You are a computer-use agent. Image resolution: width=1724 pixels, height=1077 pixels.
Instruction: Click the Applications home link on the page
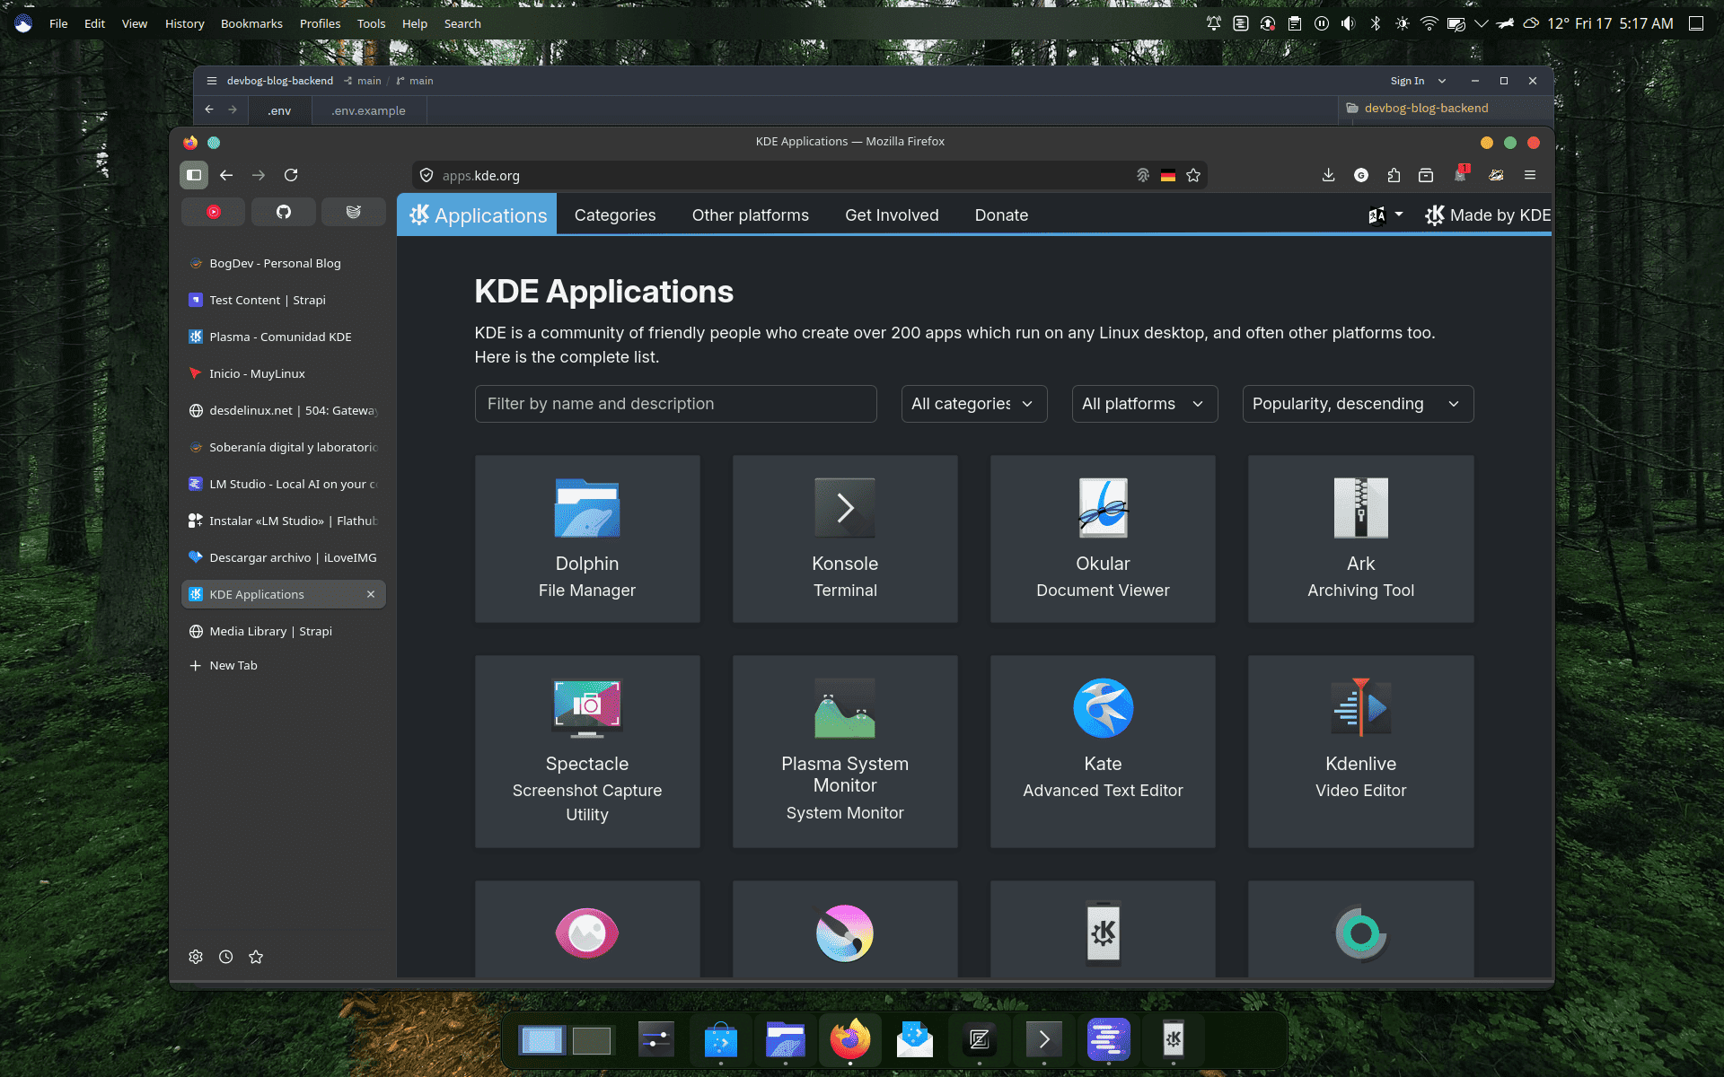tap(477, 215)
